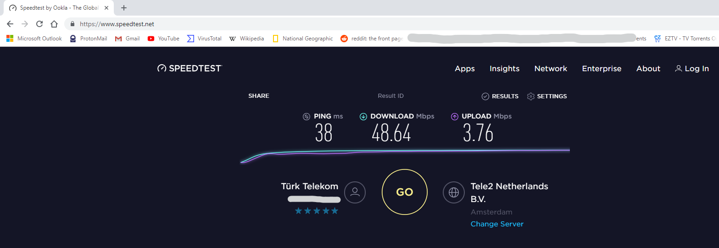Open Settings via the gear icon
Viewport: 719px width, 248px height.
pos(531,96)
